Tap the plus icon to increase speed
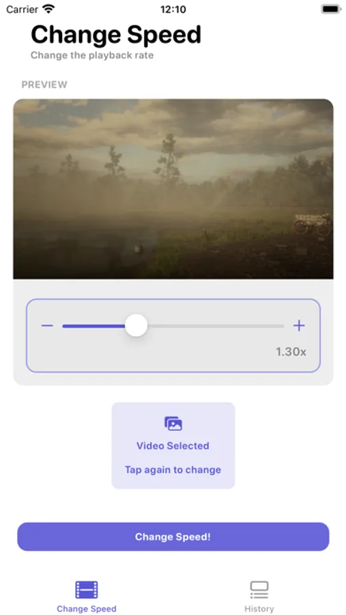 299,325
